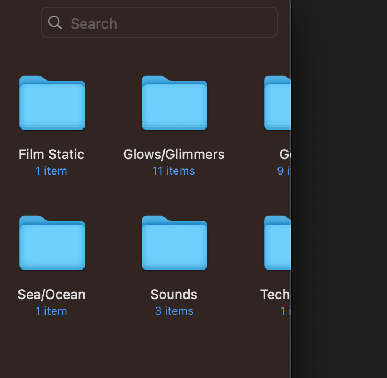Click '3 items' under Sounds
This screenshot has height=378, width=387.
tap(174, 311)
